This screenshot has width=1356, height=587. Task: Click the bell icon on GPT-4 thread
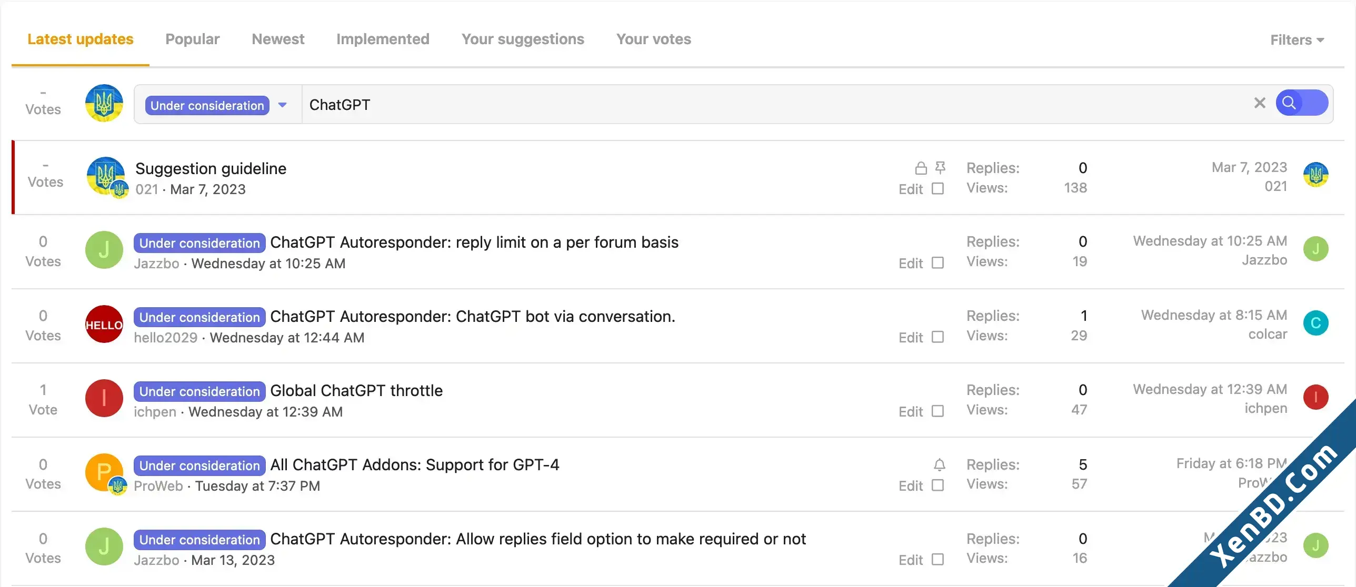pos(940,465)
